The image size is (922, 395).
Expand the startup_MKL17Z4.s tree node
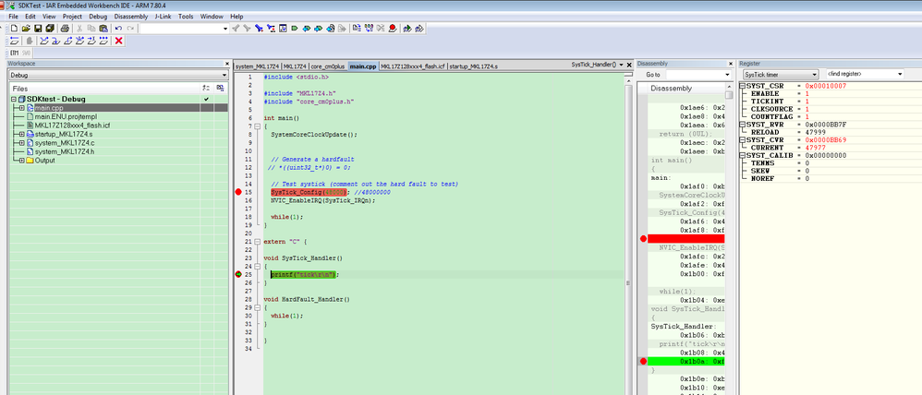point(22,134)
